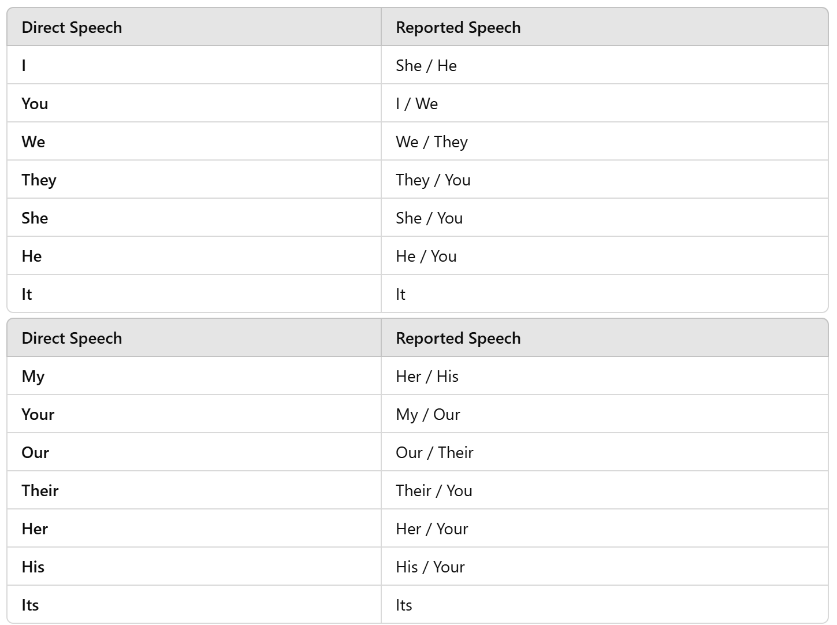Select the "He / You" cell
The image size is (837, 625).
pos(426,256)
